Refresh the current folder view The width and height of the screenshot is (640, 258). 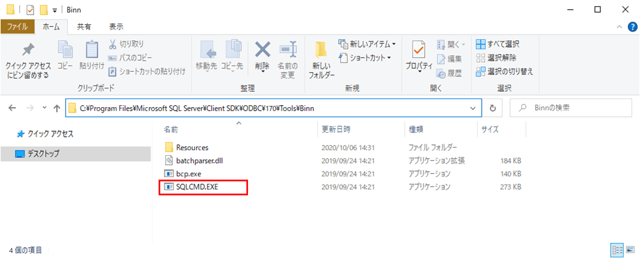tap(493, 108)
